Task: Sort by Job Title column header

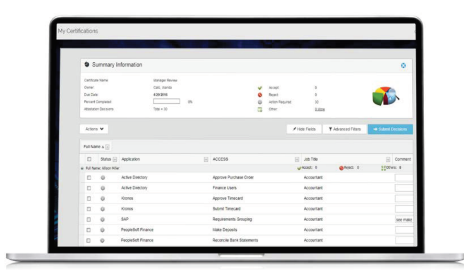Action: click(x=311, y=159)
